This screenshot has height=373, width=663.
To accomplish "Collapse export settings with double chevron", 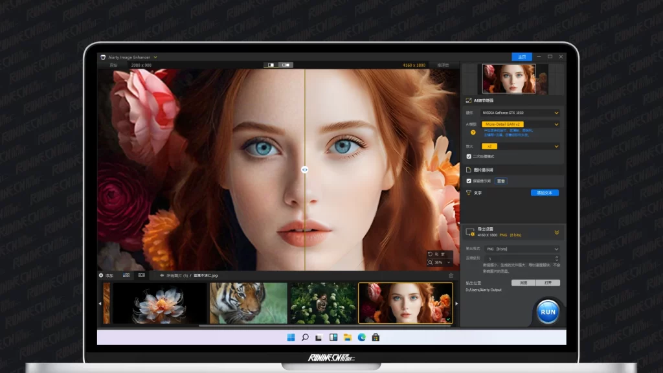I will [x=556, y=232].
